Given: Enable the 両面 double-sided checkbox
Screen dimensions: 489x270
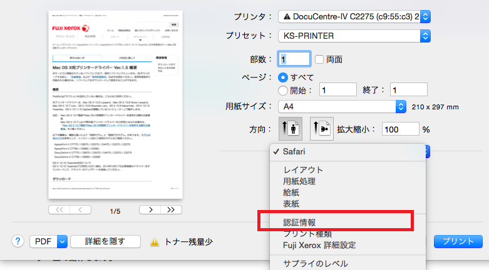Looking at the screenshot, I should point(319,59).
